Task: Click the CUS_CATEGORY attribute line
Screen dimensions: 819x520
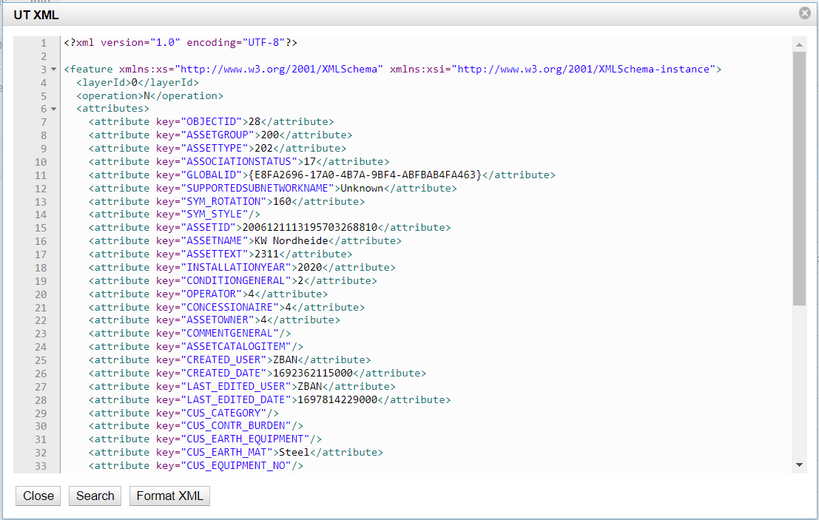Action: pyautogui.click(x=184, y=413)
